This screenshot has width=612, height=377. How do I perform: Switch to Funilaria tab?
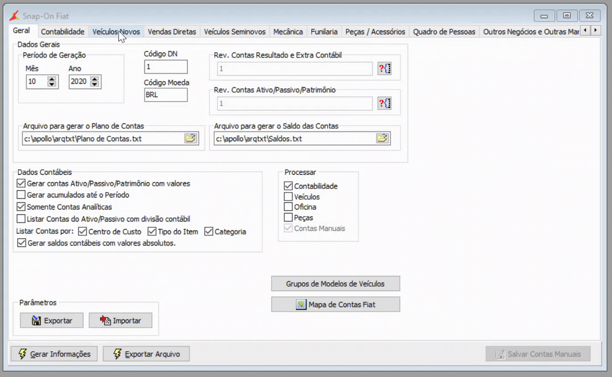click(324, 31)
